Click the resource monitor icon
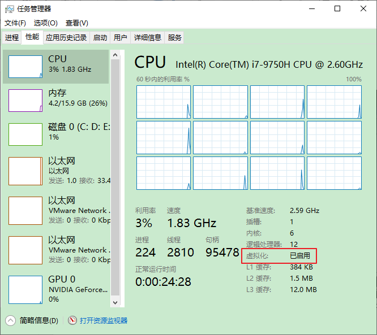Screen dimensions: 377x335 pos(72,320)
